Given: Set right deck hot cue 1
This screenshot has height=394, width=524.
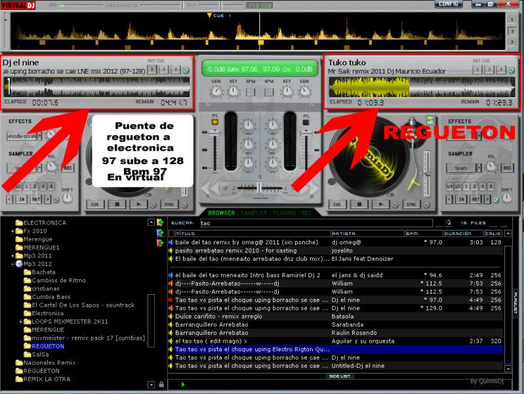Looking at the screenshot, I should click(477, 70).
